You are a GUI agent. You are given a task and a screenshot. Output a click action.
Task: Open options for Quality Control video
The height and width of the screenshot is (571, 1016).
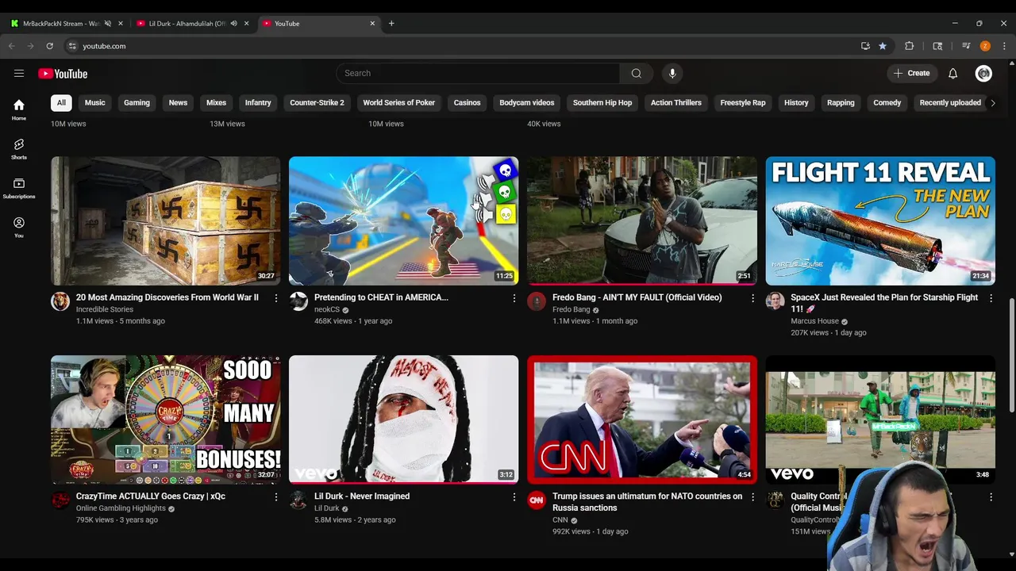[x=991, y=497]
